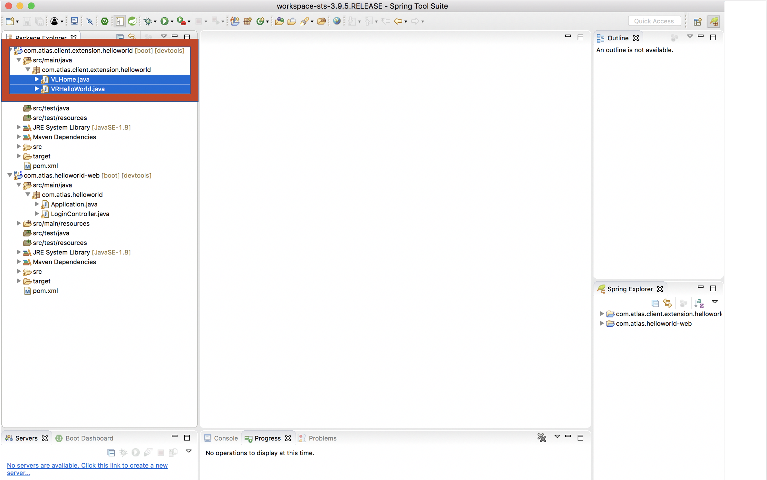Image resolution: width=767 pixels, height=480 pixels.
Task: Click pom.xml in helloworld-web project
Action: 45,291
